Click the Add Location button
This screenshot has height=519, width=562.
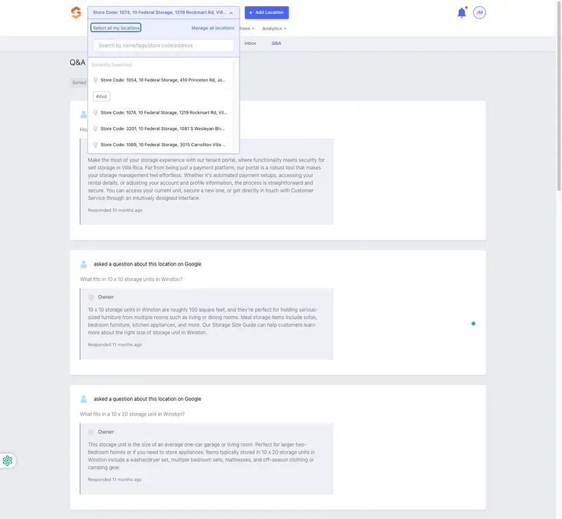click(x=267, y=13)
